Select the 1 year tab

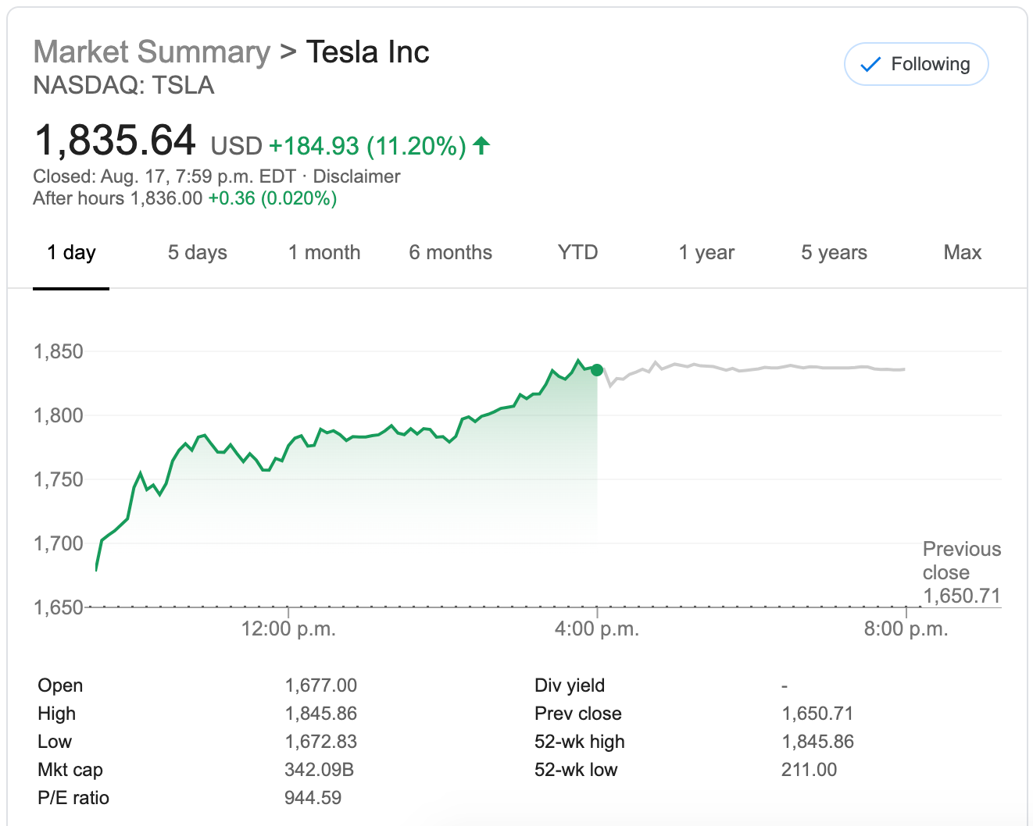click(706, 253)
